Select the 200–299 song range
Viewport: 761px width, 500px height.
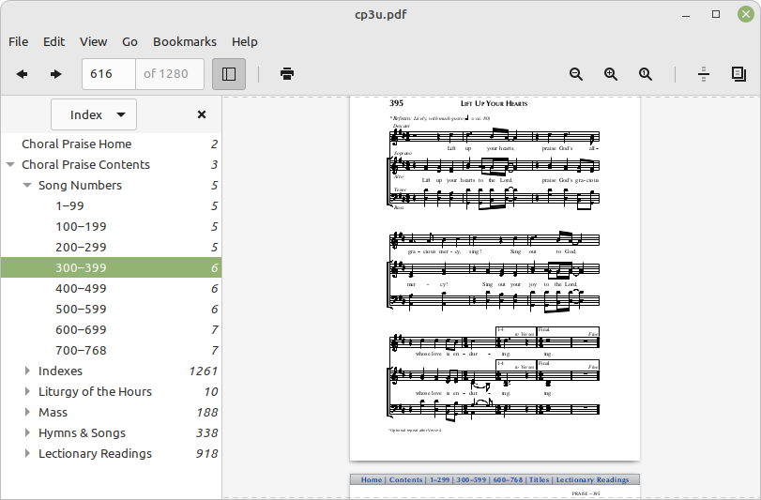[111, 247]
